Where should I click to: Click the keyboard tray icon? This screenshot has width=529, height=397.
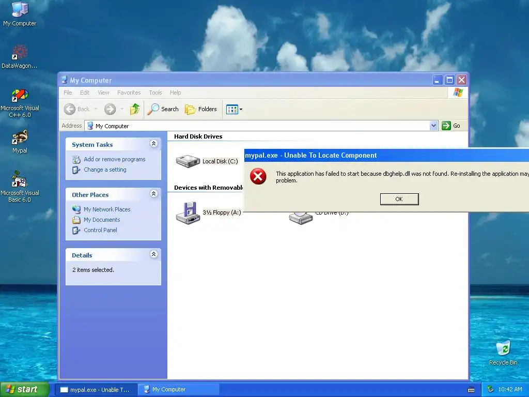(x=471, y=390)
